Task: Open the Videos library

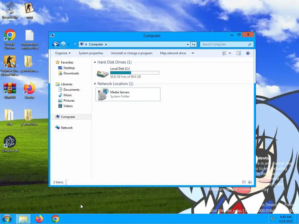Action: pos(68,106)
